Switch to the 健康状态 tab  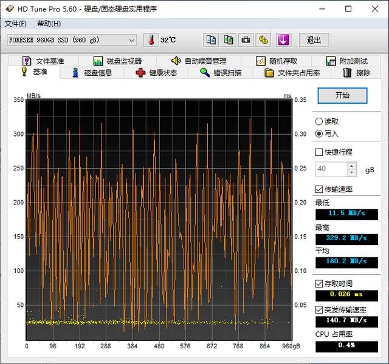pos(156,73)
